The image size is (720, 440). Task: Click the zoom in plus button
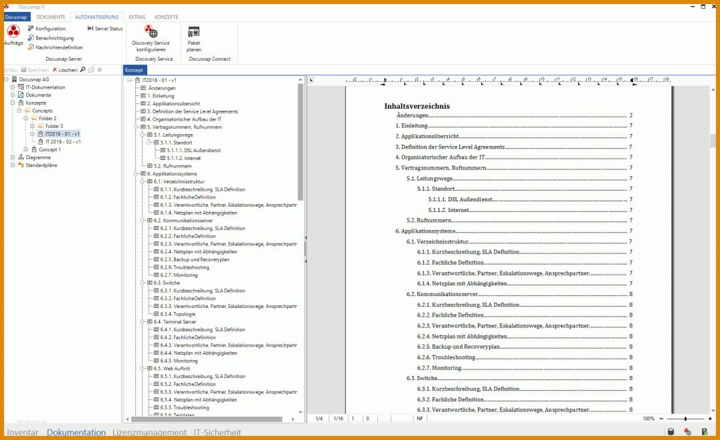[x=710, y=419]
